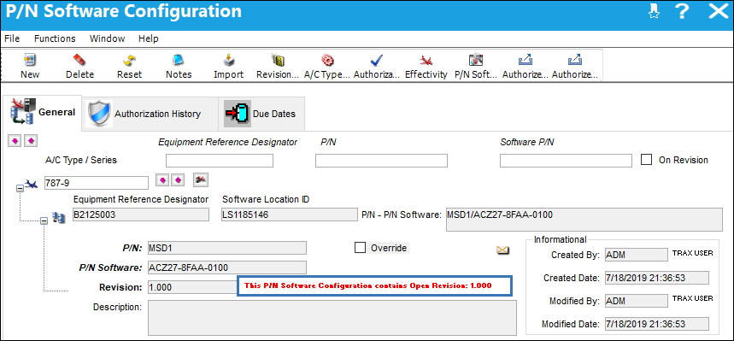734x341 pixels.
Task: Click the Software P/N filter field
Action: click(566, 161)
